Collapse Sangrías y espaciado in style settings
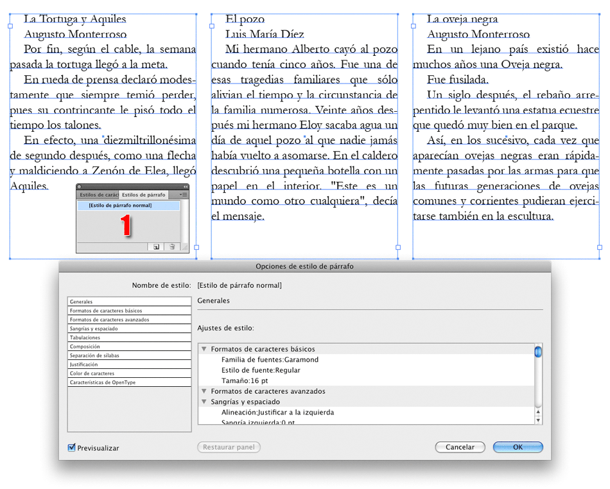The height and width of the screenshot is (489, 610). coord(204,402)
